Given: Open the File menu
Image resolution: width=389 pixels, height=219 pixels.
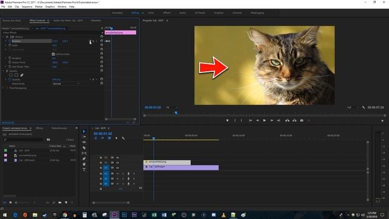Looking at the screenshot, I should tap(3, 7).
